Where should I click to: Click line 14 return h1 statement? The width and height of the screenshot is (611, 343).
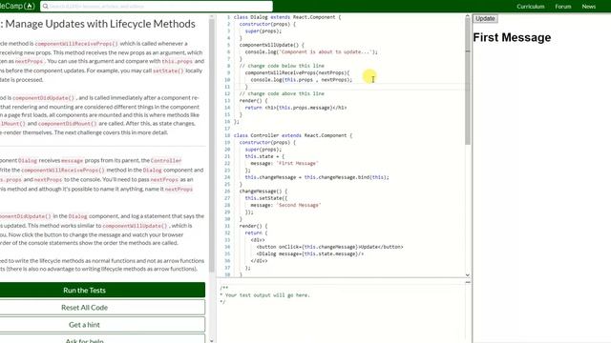coord(296,108)
